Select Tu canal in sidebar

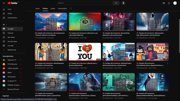[x=12, y=29]
